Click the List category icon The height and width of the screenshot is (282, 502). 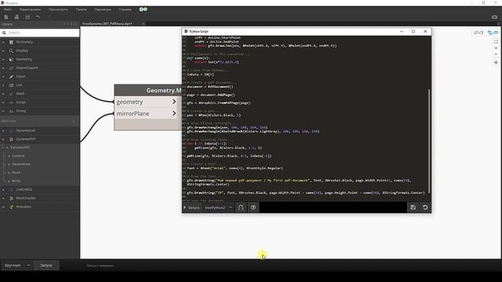point(11,85)
